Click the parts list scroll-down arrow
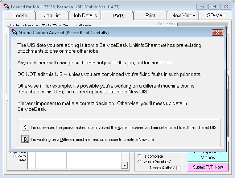 click(125, 166)
